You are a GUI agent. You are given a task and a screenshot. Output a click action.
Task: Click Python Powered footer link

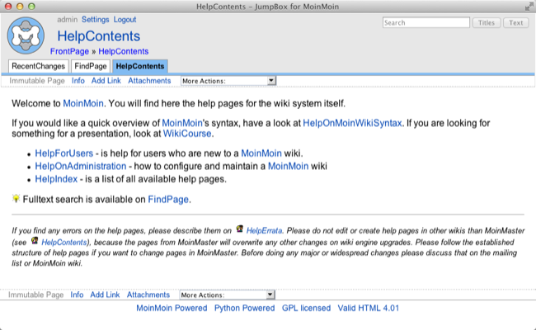(x=244, y=308)
